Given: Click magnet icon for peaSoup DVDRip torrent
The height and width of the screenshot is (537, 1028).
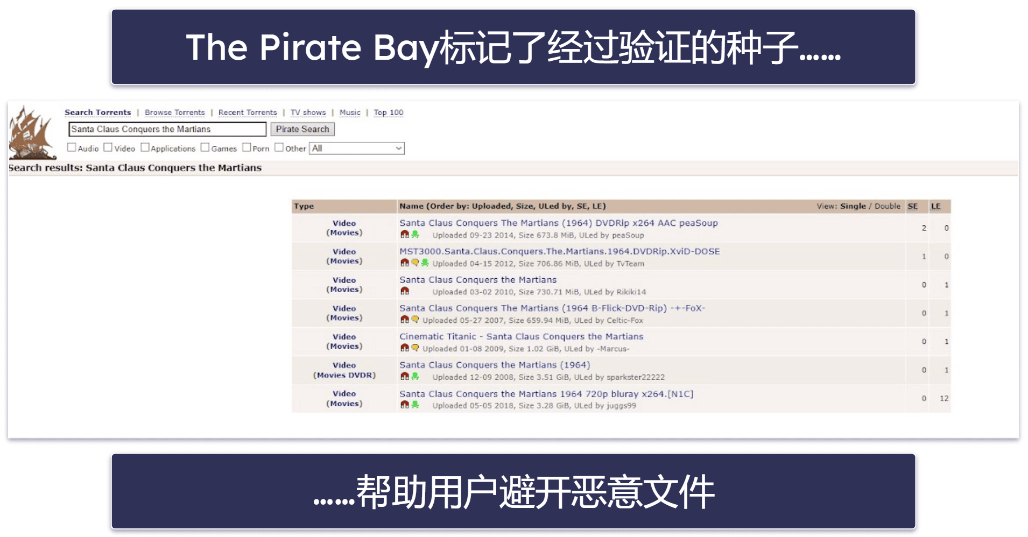Looking at the screenshot, I should (405, 235).
